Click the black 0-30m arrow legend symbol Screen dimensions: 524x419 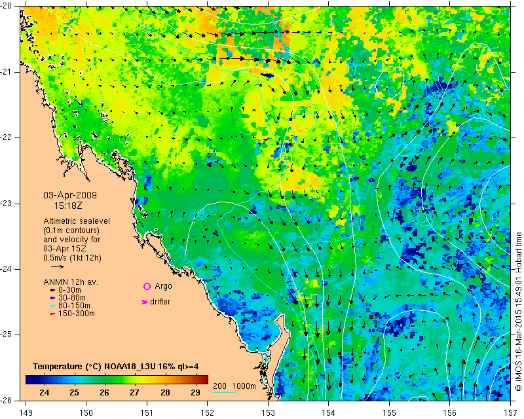pos(52,291)
